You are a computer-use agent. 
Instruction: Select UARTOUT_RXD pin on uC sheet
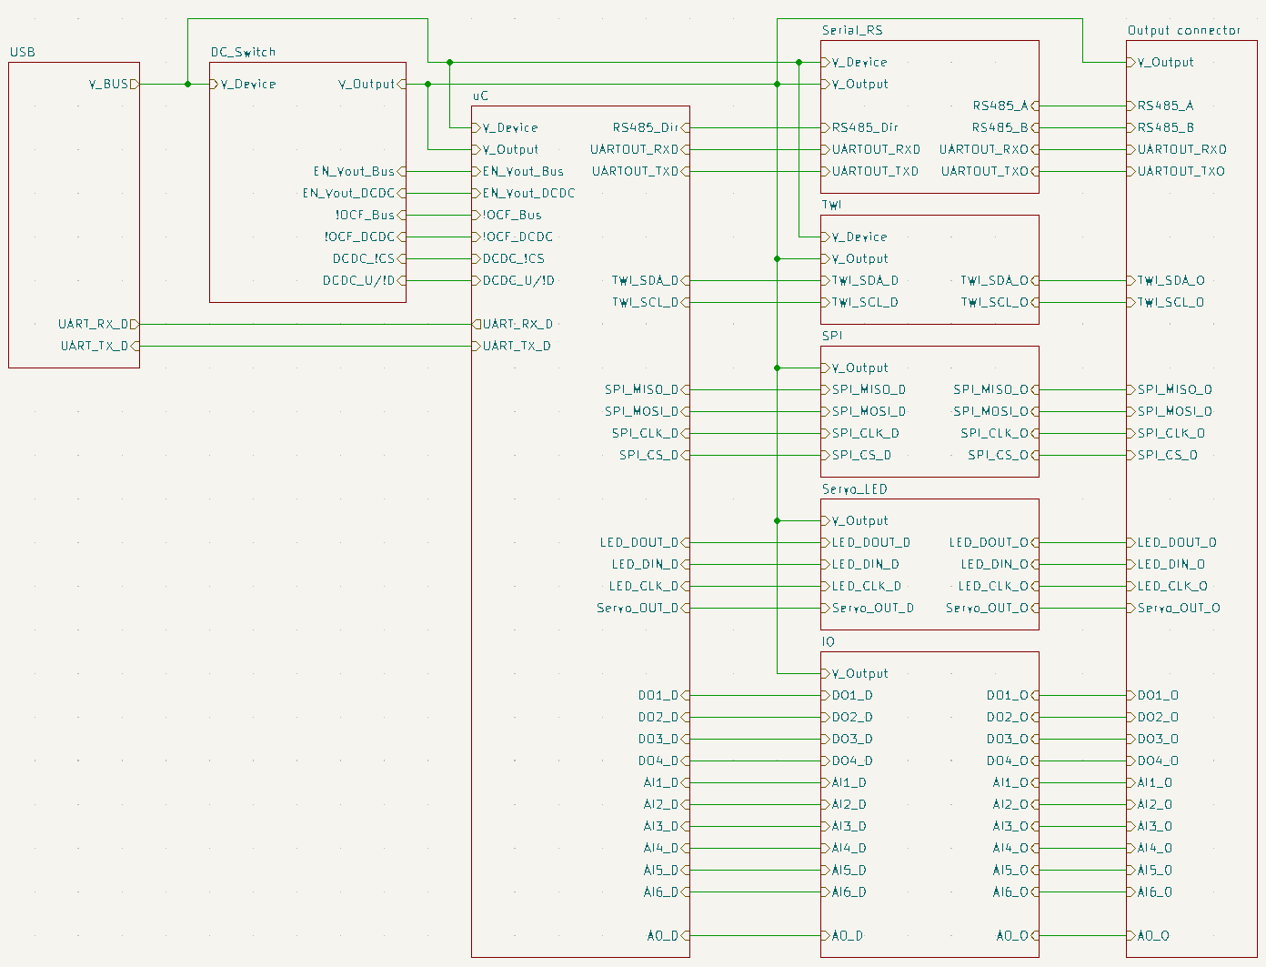(640, 149)
